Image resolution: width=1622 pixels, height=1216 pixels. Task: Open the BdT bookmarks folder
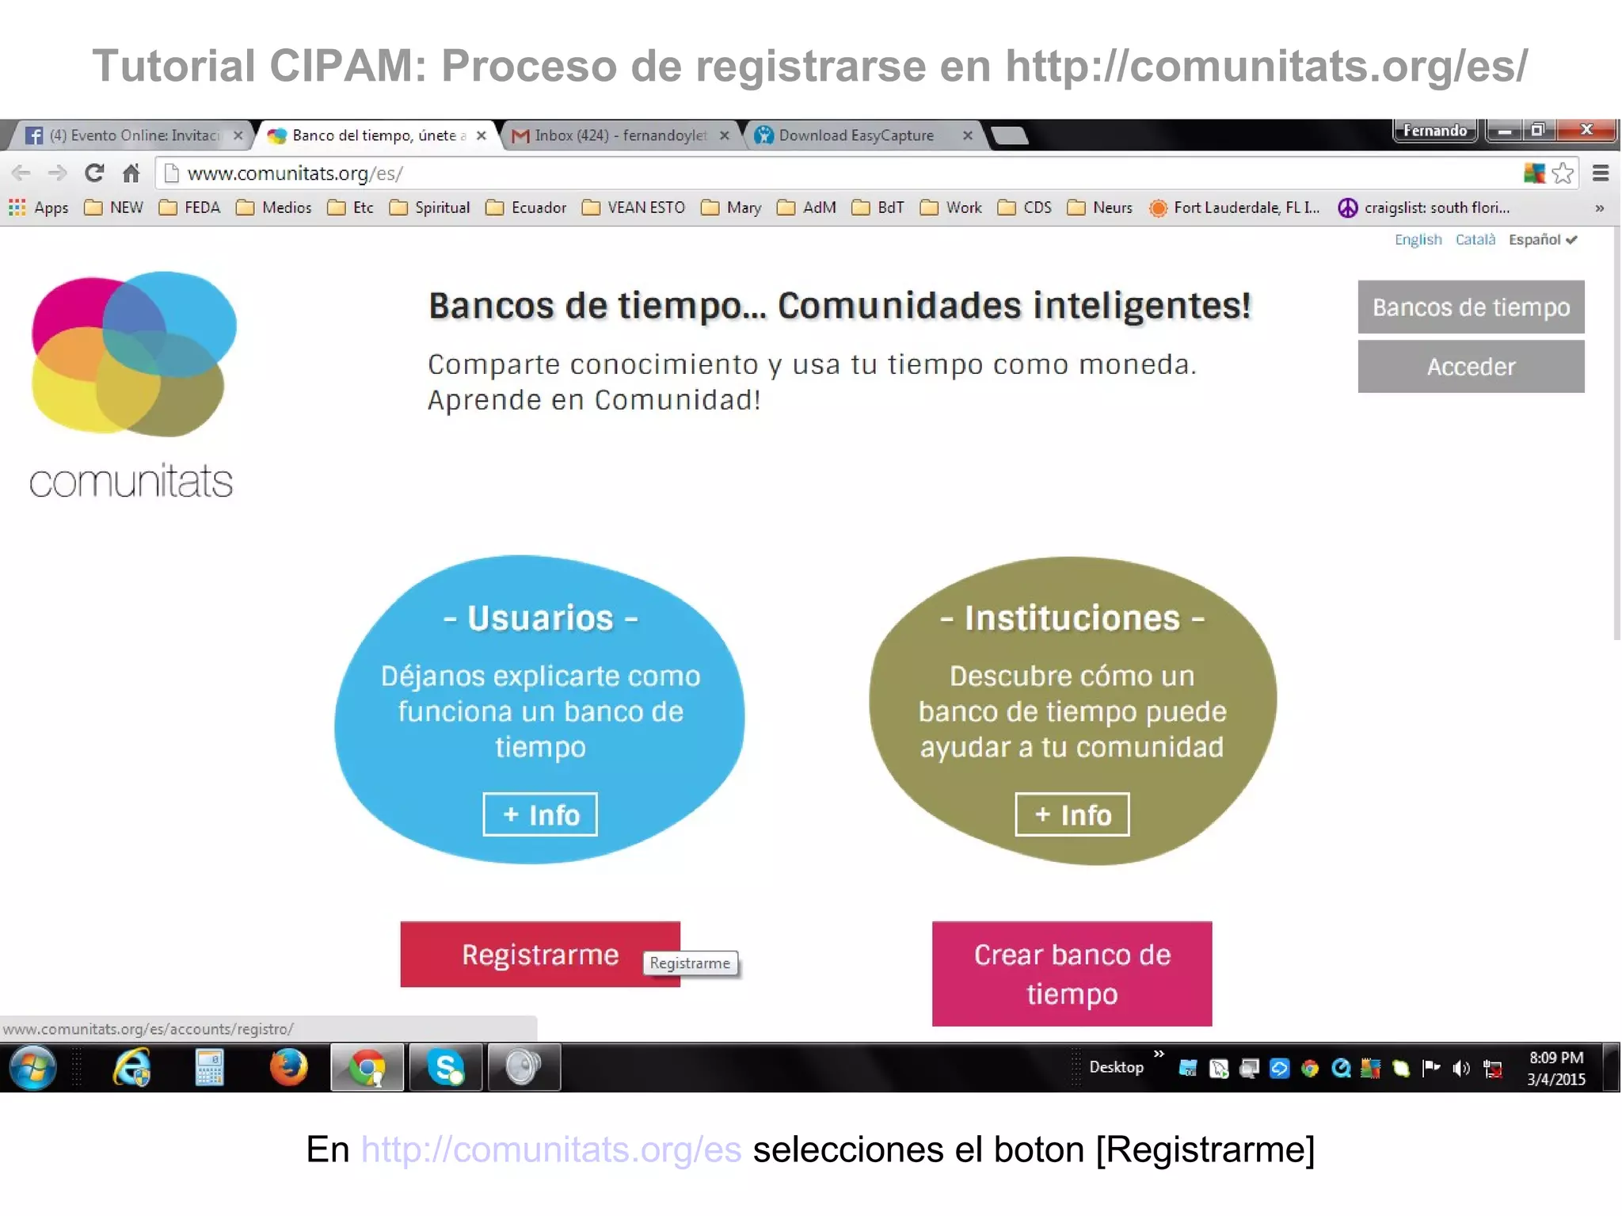tap(878, 208)
